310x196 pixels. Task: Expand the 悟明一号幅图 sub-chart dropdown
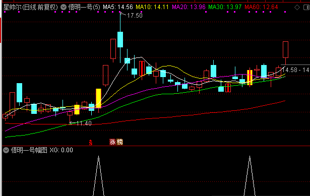6,150
